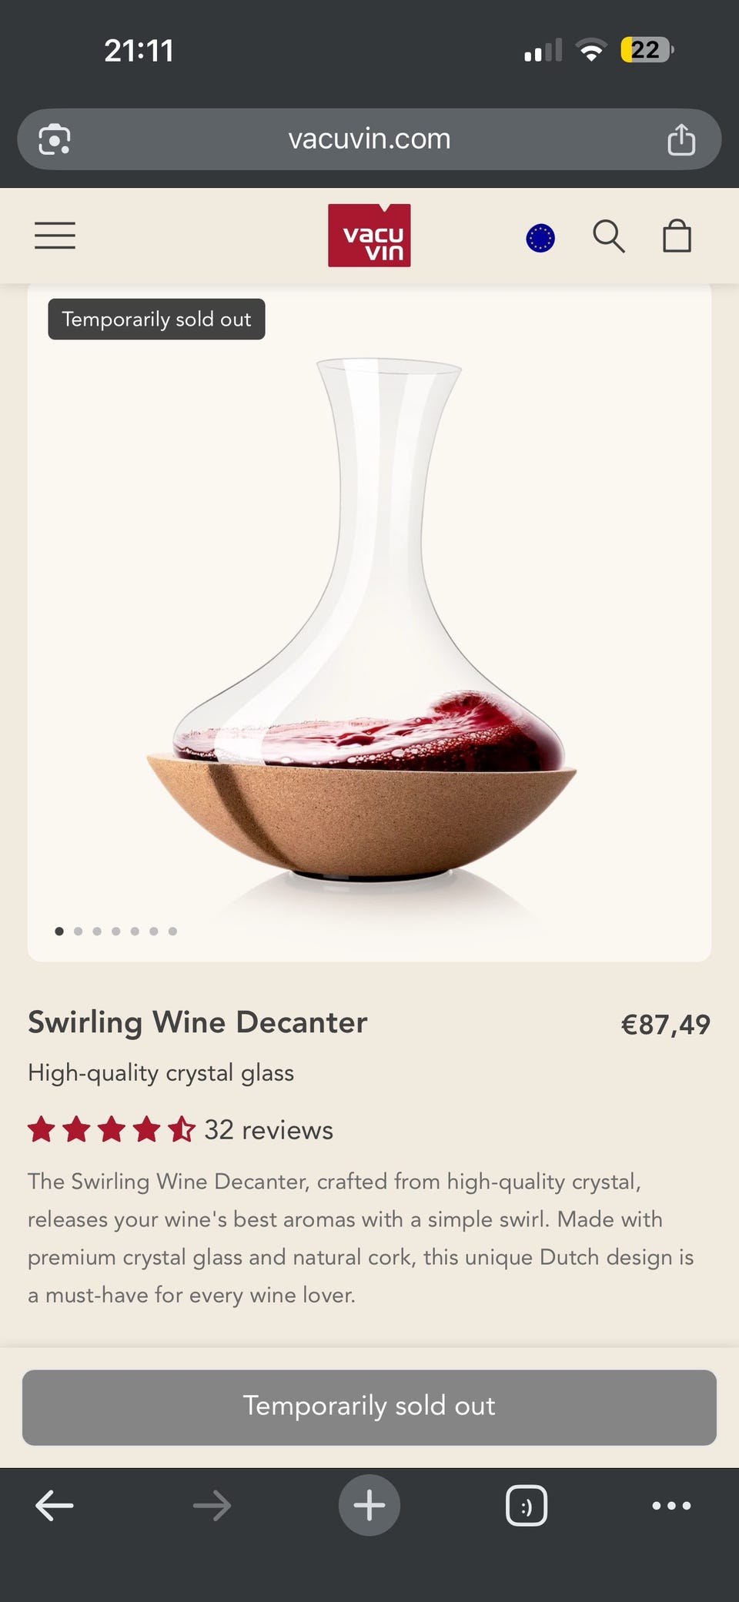This screenshot has height=1602, width=739.
Task: Tap the red star rating
Action: click(x=112, y=1129)
